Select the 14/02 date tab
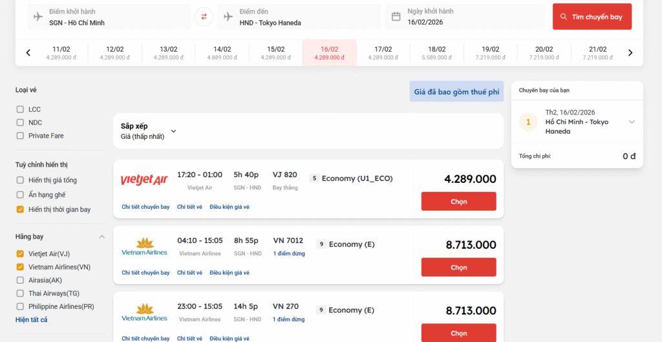The image size is (662, 342). pos(222,53)
